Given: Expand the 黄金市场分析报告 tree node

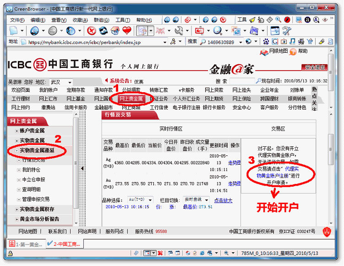Looking at the screenshot, I should coord(16,219).
